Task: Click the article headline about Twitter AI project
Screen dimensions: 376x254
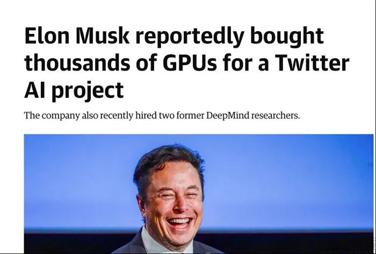Action: pos(186,63)
